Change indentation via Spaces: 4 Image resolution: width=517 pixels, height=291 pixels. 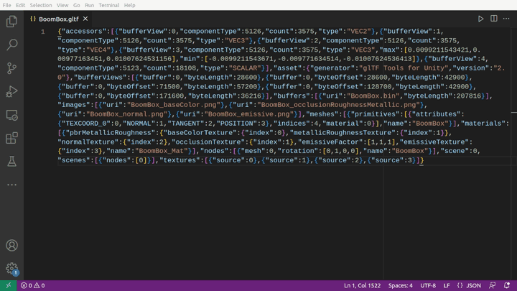pos(400,285)
